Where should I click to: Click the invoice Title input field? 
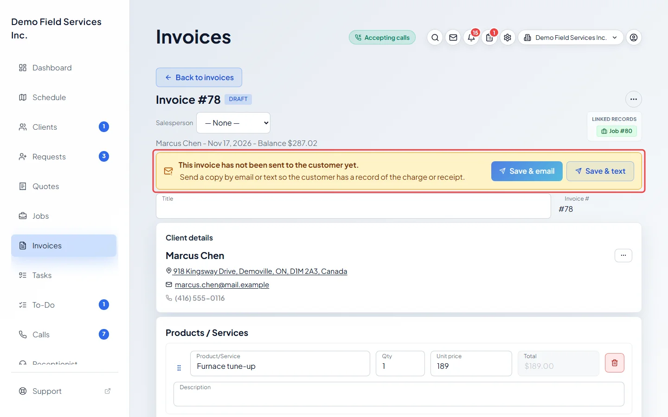tap(353, 206)
